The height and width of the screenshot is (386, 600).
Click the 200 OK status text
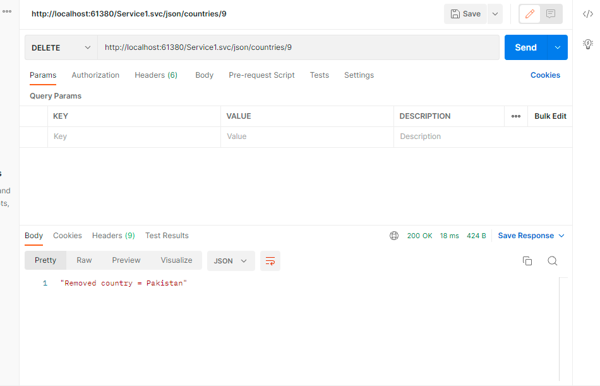419,236
